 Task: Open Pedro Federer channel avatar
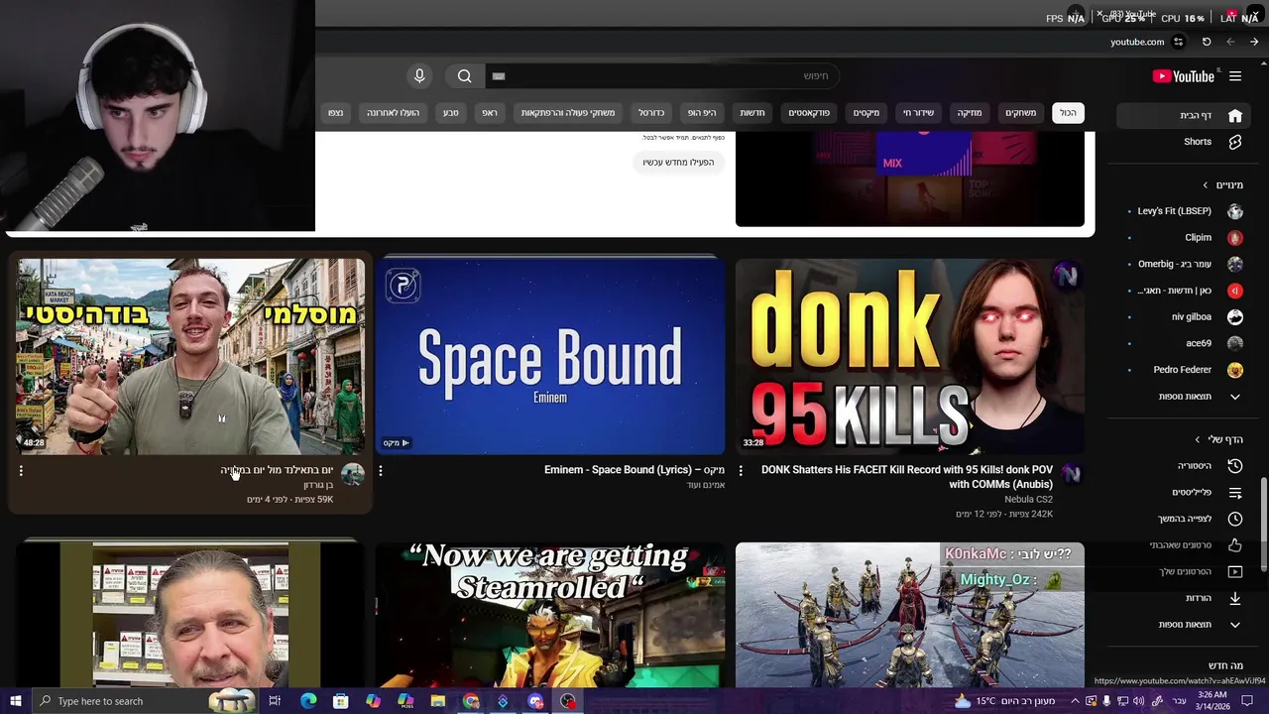[1235, 370]
